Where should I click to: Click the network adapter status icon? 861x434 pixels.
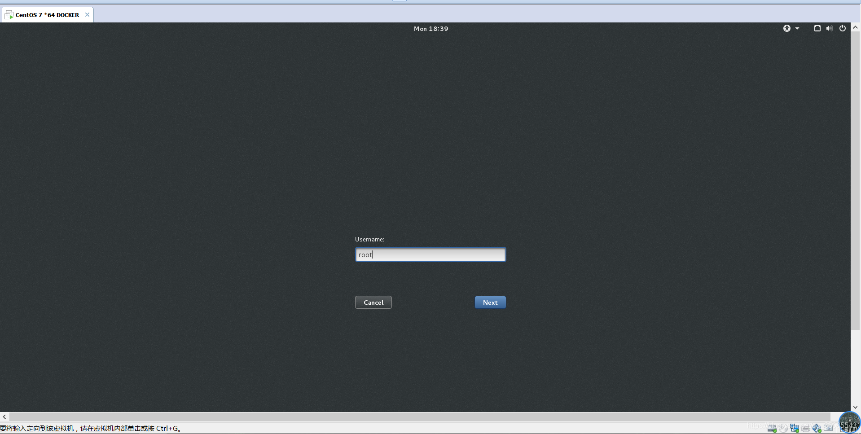pyautogui.click(x=795, y=428)
